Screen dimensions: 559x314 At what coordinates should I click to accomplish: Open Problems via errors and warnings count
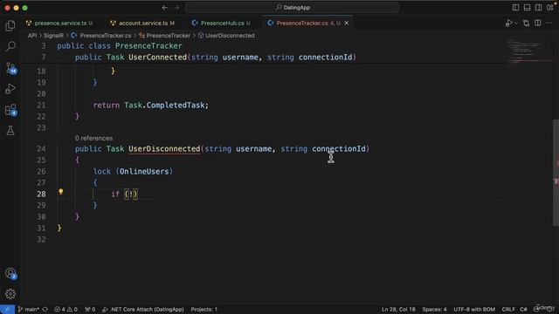(66, 310)
